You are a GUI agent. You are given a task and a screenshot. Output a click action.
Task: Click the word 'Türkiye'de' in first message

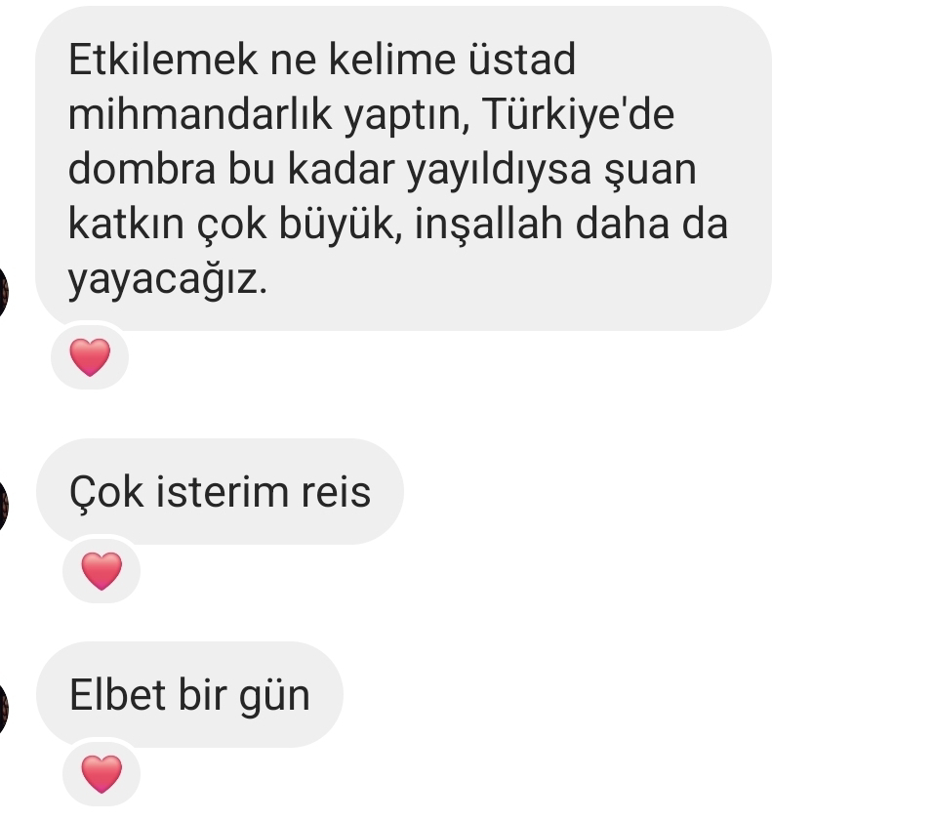[x=578, y=114]
